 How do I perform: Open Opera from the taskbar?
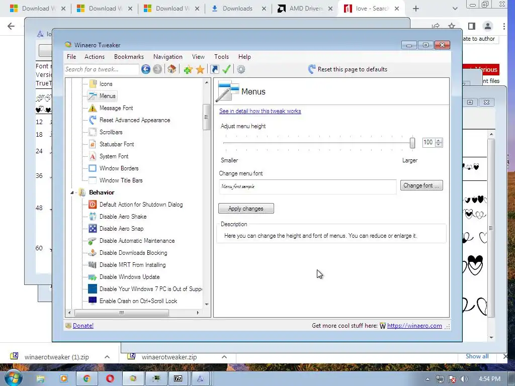coord(110,378)
